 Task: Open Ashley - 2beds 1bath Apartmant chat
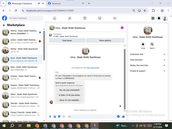coord(21,50)
